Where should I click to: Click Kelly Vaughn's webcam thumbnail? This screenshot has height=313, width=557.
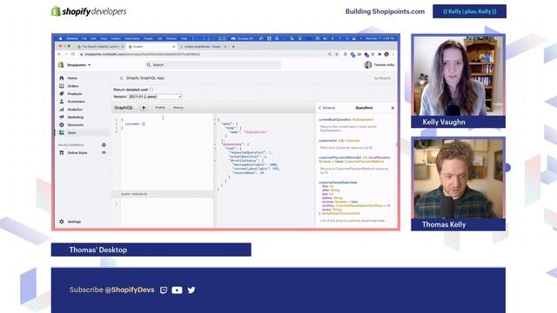459,76
